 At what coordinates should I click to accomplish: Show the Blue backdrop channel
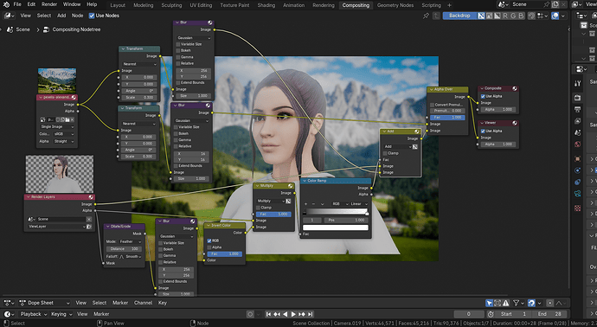[x=521, y=16]
